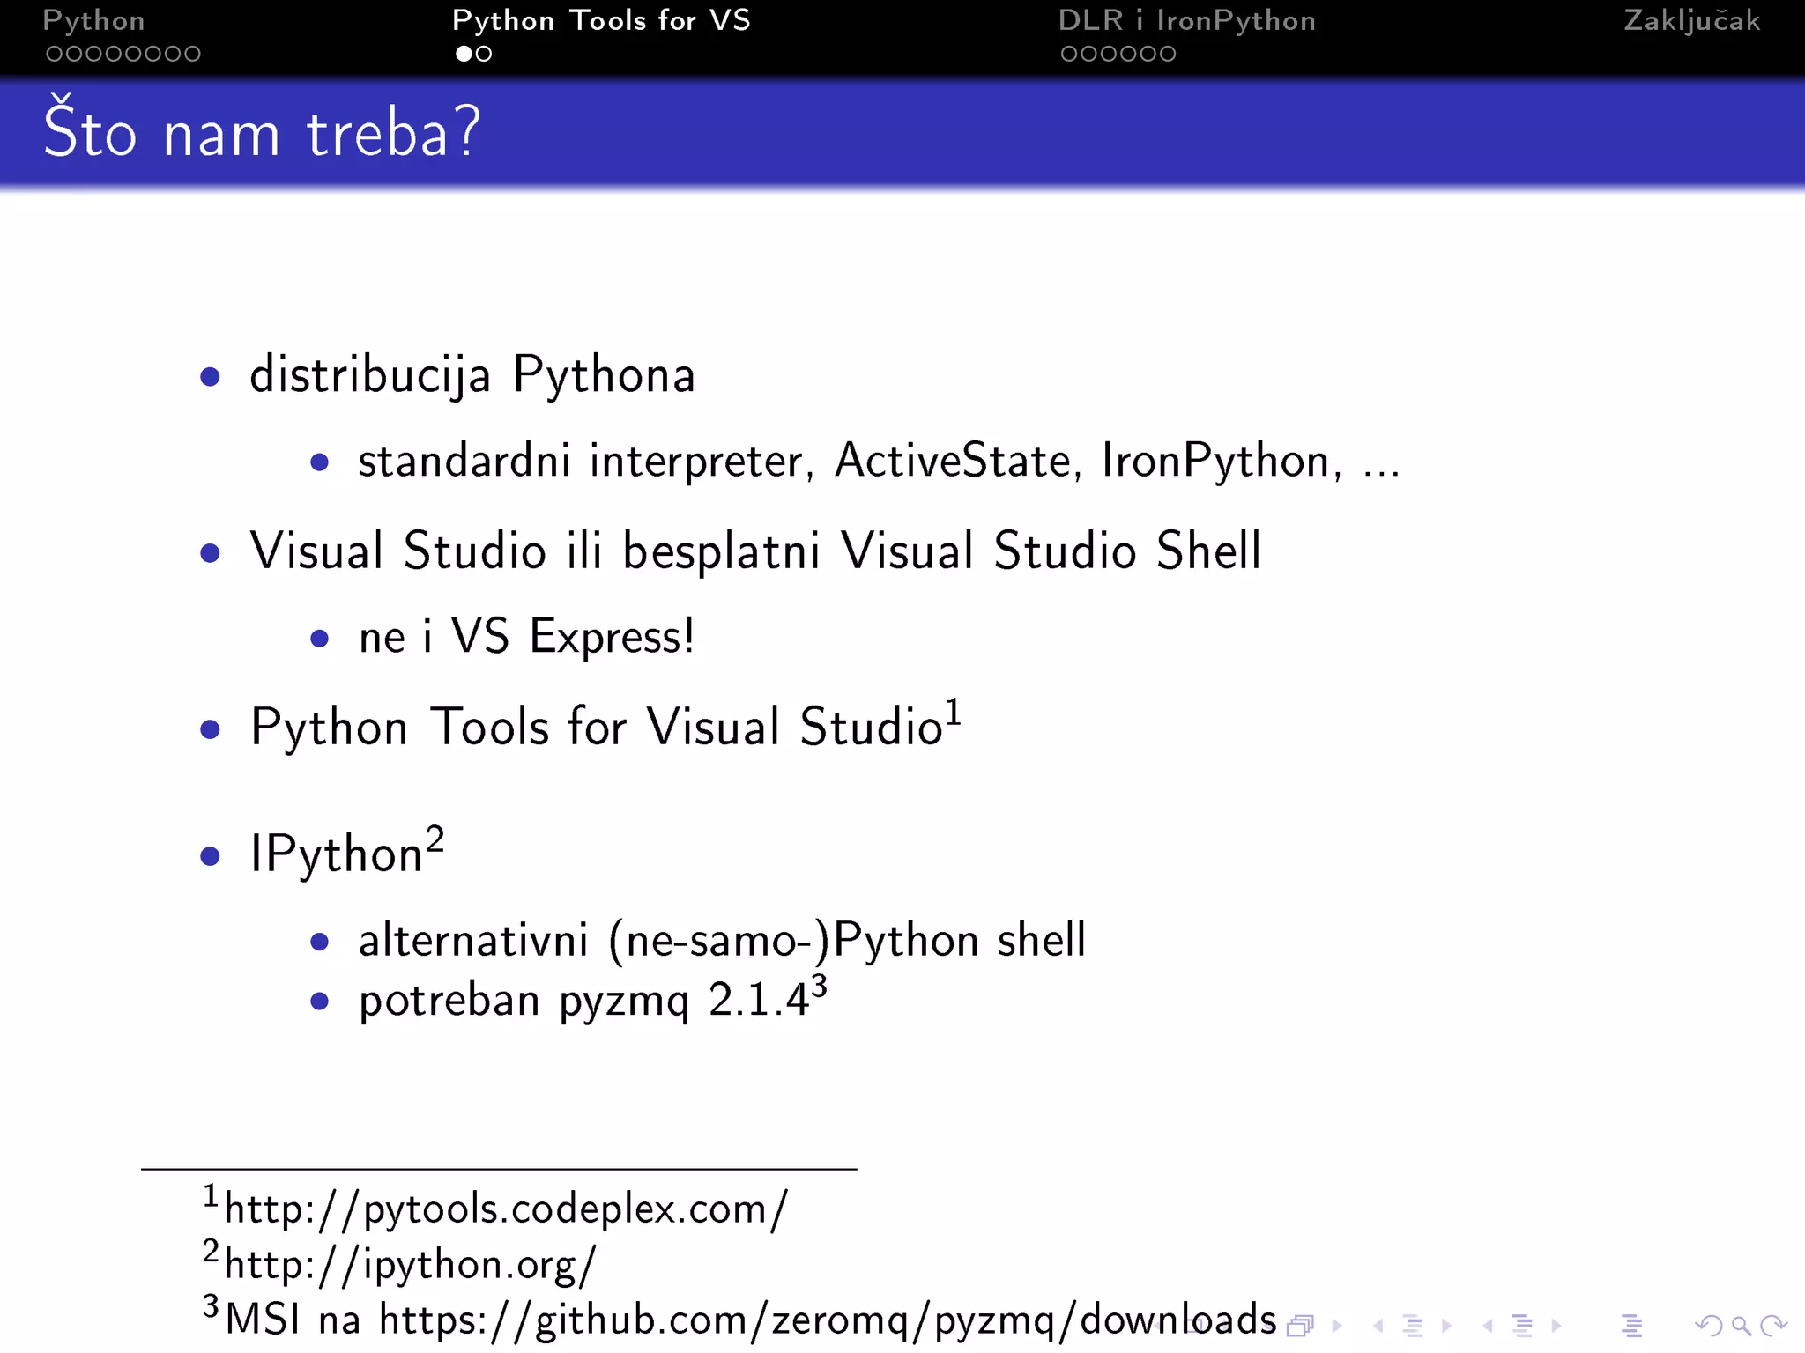Click the 'IPython' bullet text
This screenshot has width=1805, height=1353.
[x=337, y=854]
